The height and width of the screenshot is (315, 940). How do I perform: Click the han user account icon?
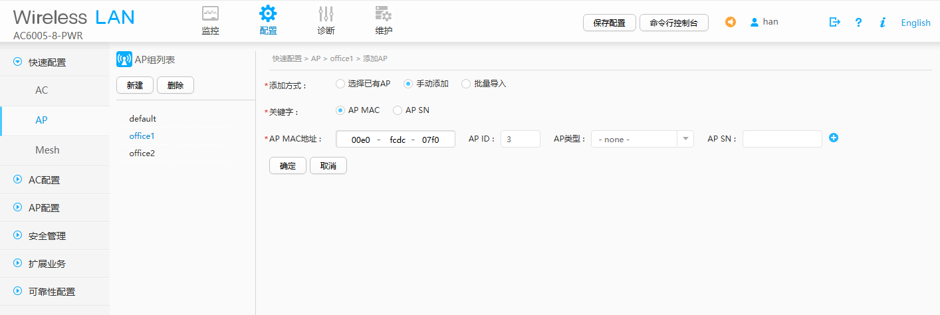[754, 22]
